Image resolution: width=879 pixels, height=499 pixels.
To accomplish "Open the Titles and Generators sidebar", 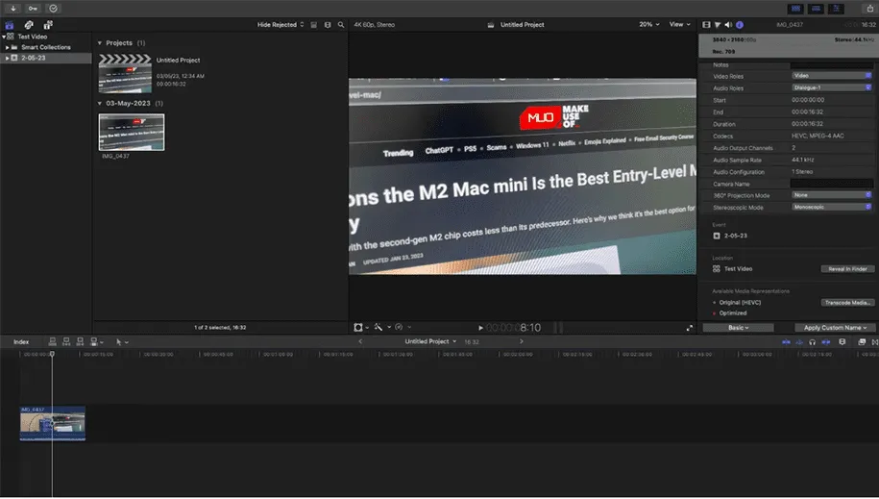I will pos(47,24).
